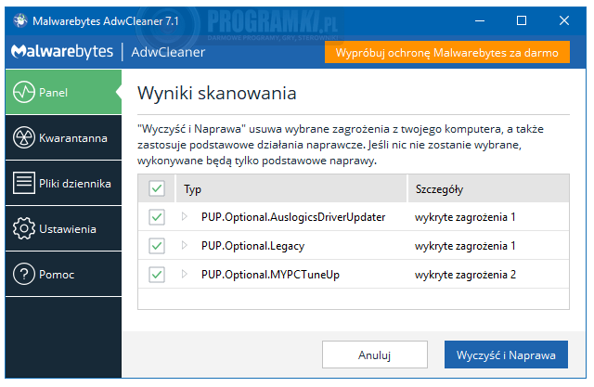Click the Ustawienia gear icon
The height and width of the screenshot is (387, 594).
(24, 228)
